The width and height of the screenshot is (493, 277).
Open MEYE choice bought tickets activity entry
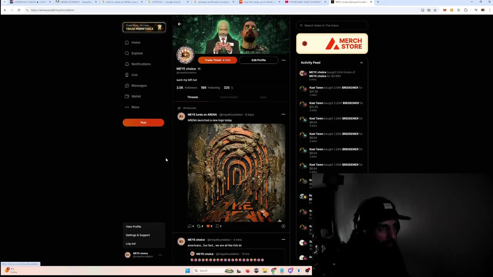[332, 75]
